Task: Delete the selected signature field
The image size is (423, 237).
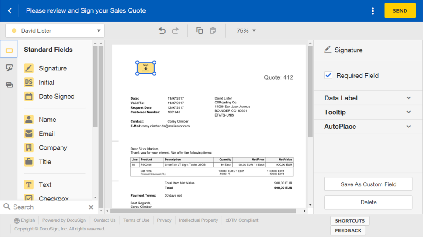Action: [368, 202]
